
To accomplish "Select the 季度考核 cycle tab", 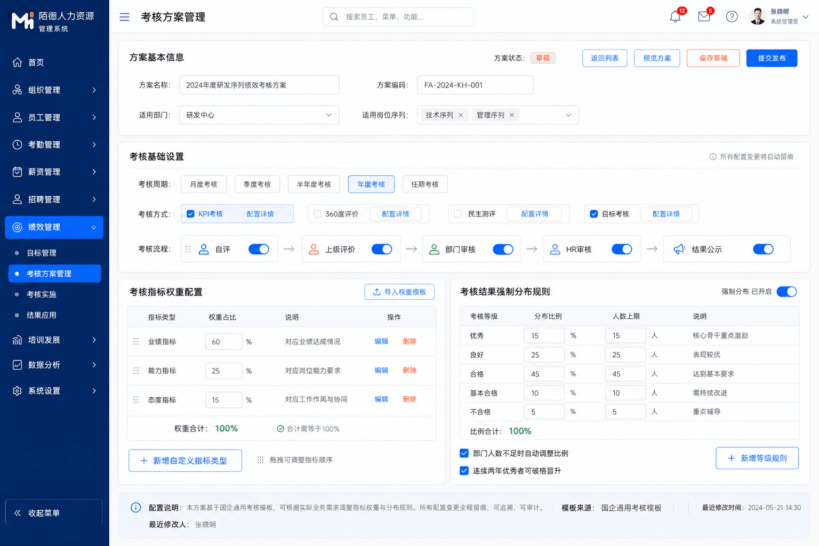I will (x=257, y=184).
